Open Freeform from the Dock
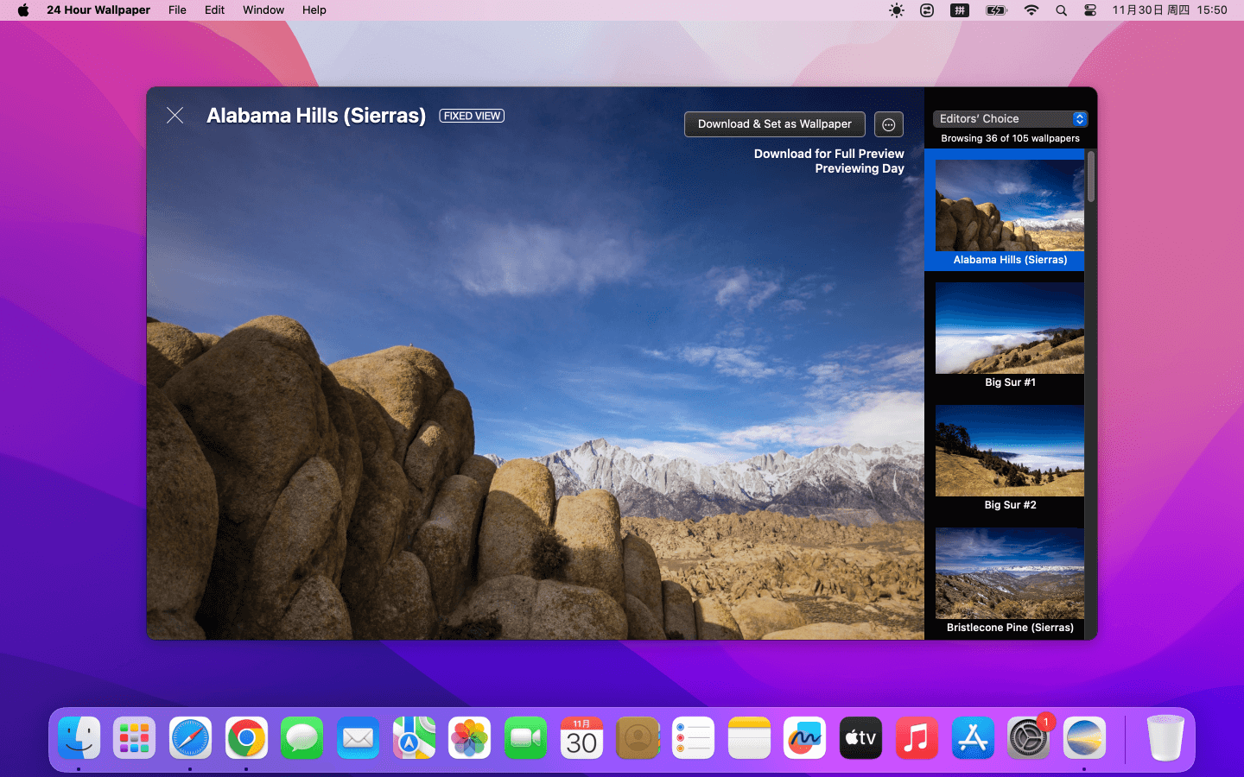Screen dimensions: 1244x777 click(805, 738)
